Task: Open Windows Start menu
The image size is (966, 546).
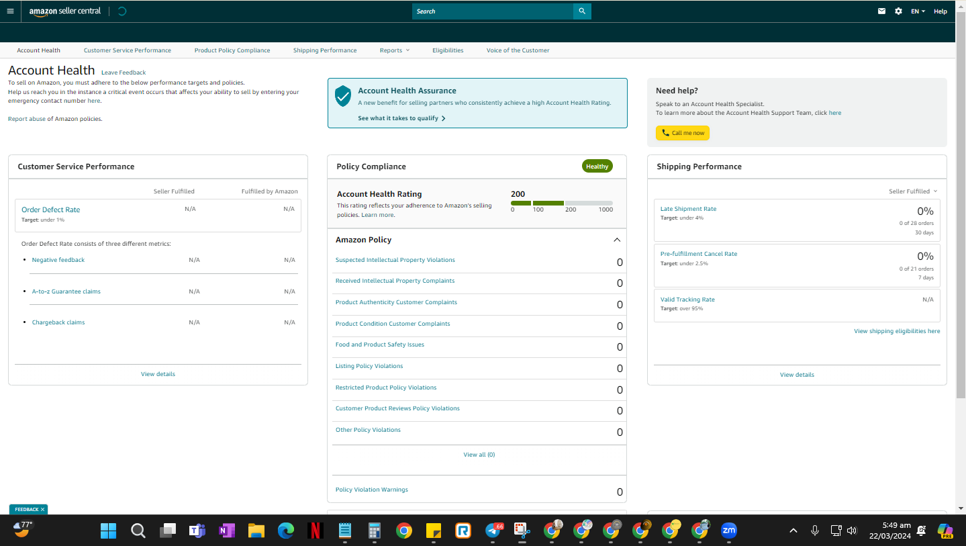Action: point(108,531)
